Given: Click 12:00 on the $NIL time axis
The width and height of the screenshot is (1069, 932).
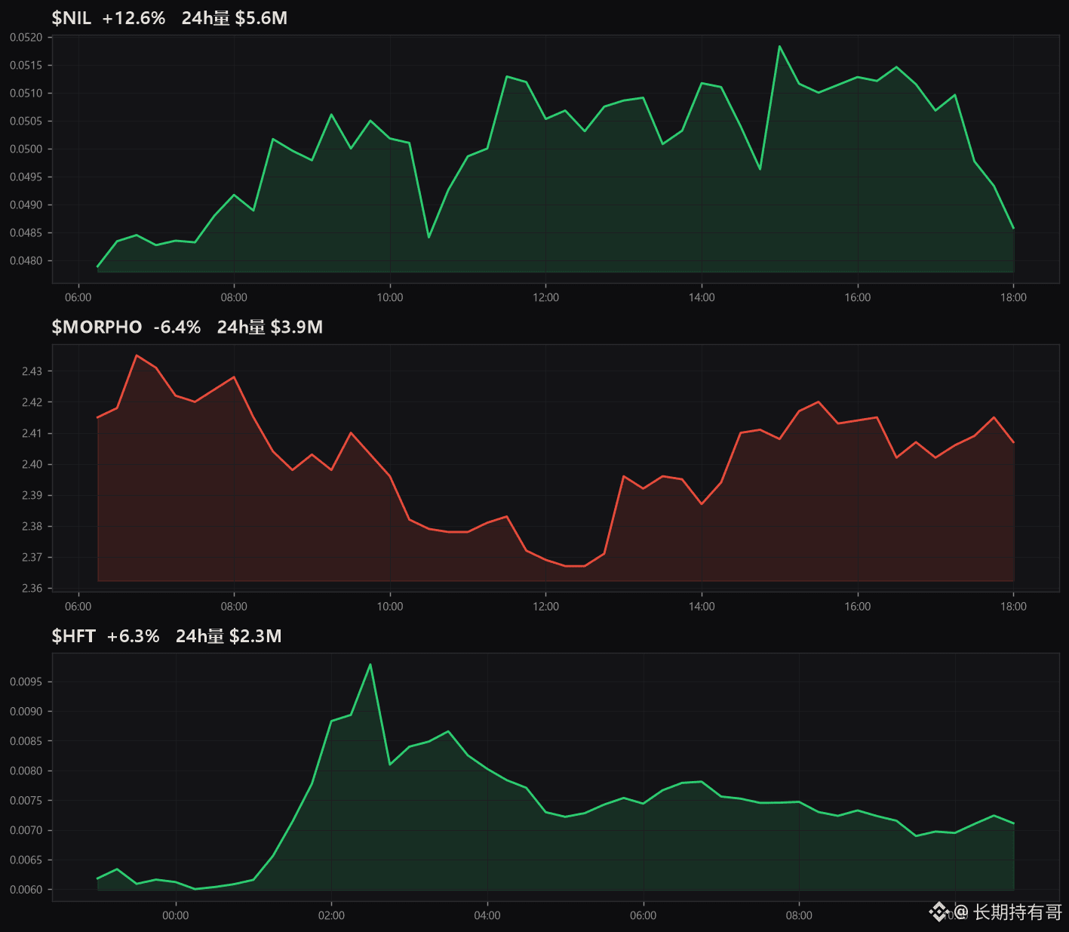Looking at the screenshot, I should coord(546,297).
